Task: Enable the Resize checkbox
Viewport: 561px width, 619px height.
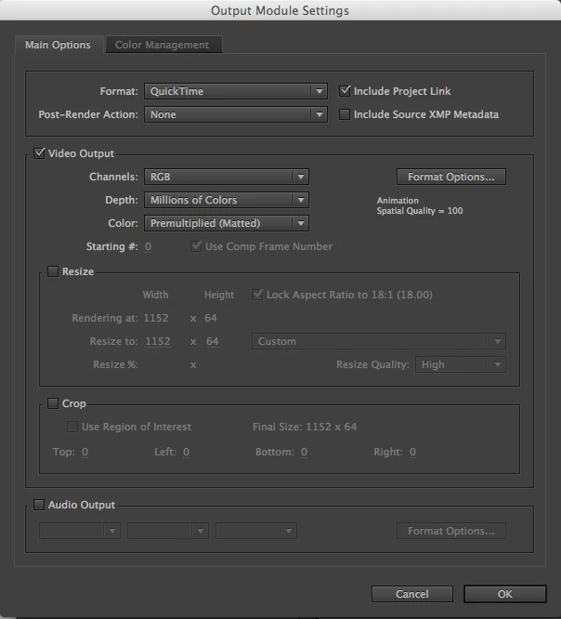Action: tap(53, 271)
